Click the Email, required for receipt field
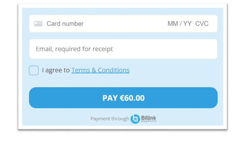Screen dimensions: 244x145 point(123,49)
